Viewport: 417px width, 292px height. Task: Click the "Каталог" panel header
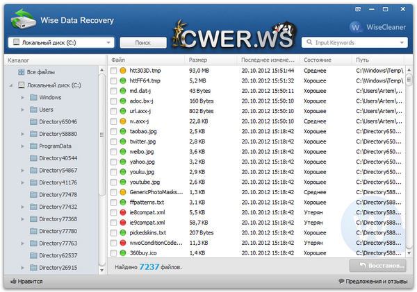click(55, 60)
